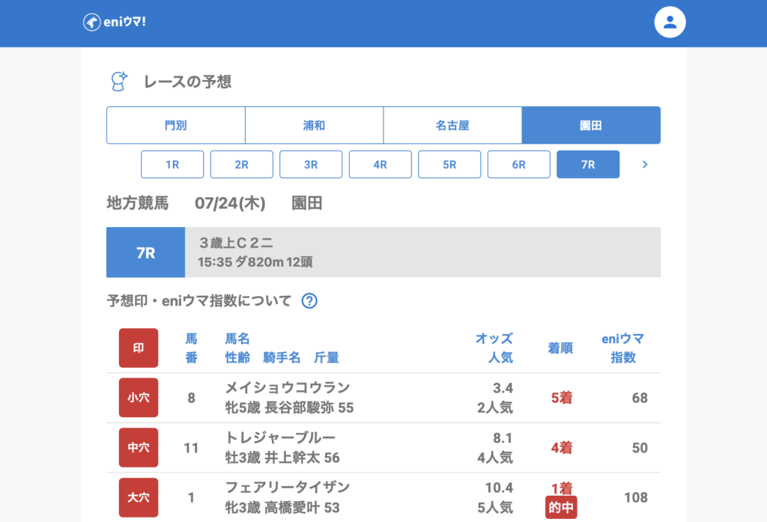
Task: Switch to the 浦和 racecourse tab
Action: coord(314,125)
